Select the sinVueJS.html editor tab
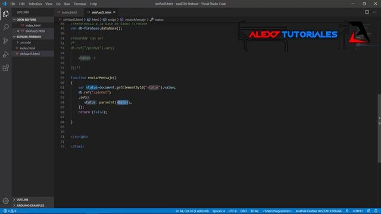381x214 pixels. coord(101,12)
